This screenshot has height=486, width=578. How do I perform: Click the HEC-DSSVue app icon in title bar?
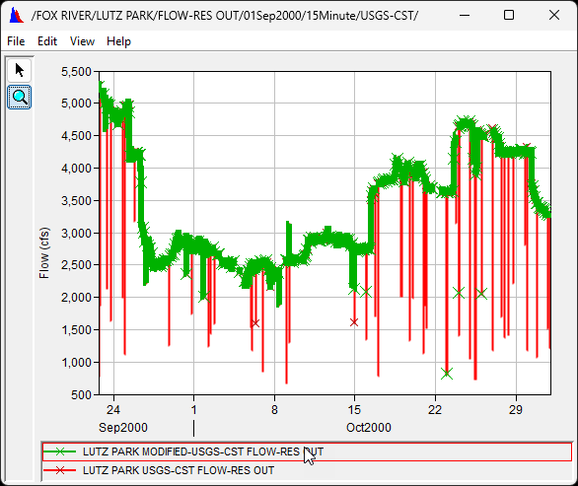pos(16,16)
